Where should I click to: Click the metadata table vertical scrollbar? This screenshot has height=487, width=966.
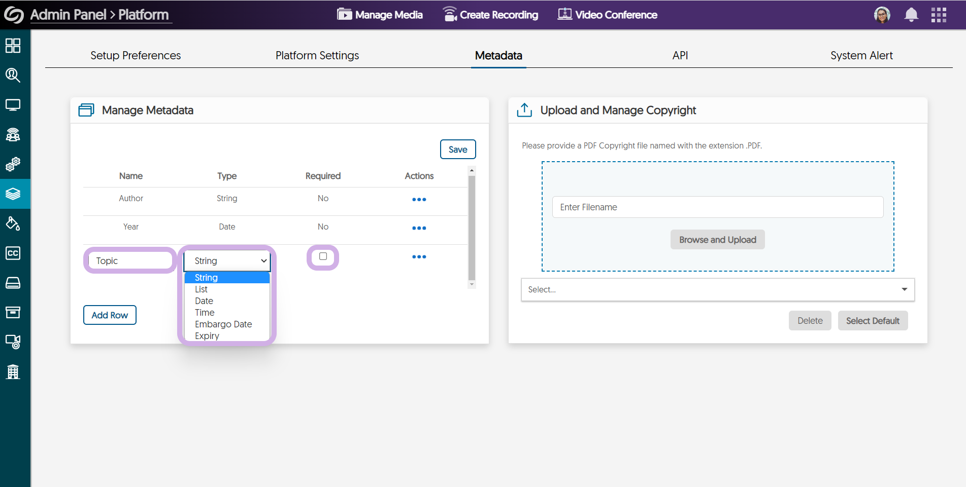[x=472, y=228]
